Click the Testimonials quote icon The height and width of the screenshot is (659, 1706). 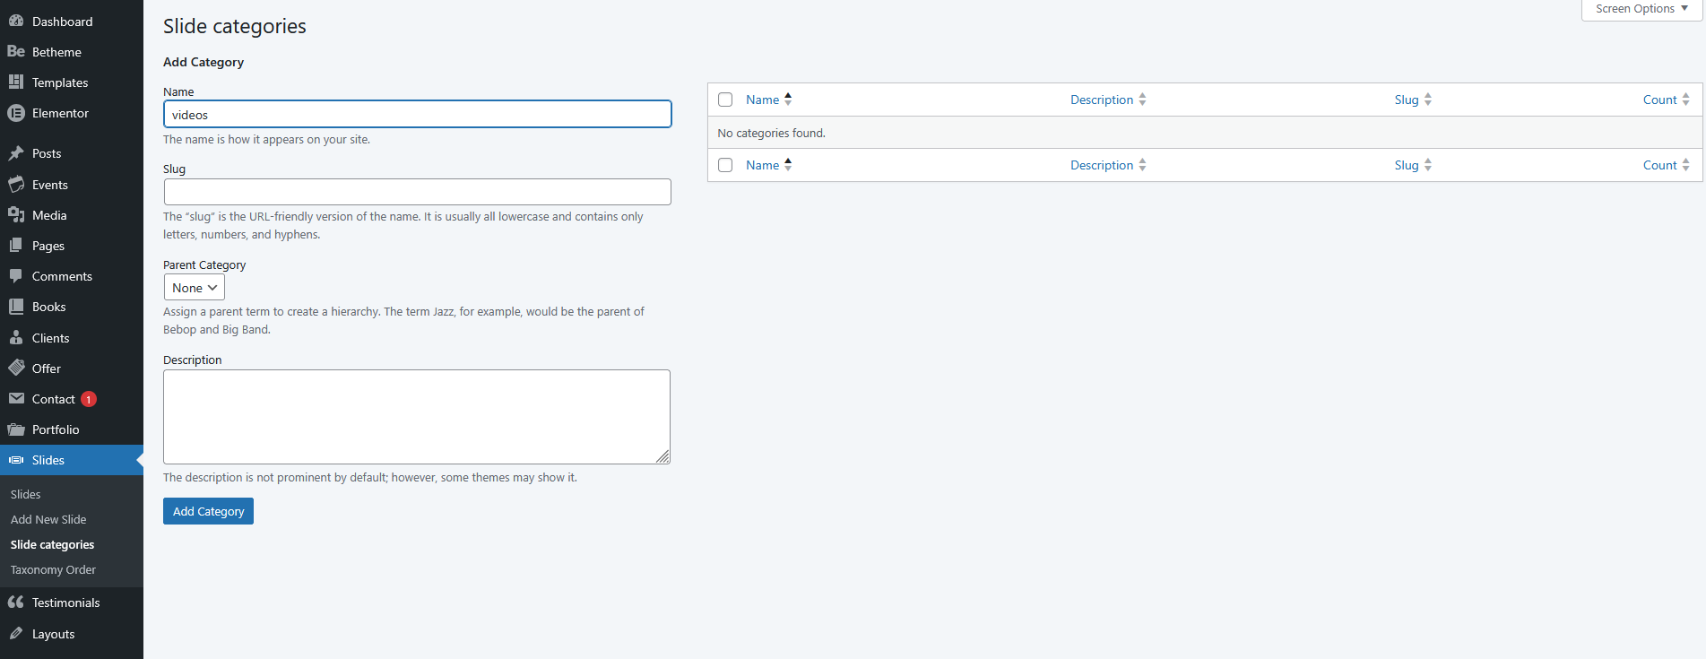tap(16, 603)
